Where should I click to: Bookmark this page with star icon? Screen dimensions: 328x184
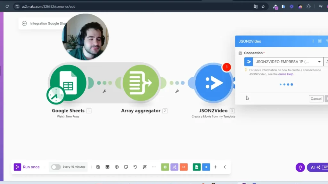tap(263, 6)
